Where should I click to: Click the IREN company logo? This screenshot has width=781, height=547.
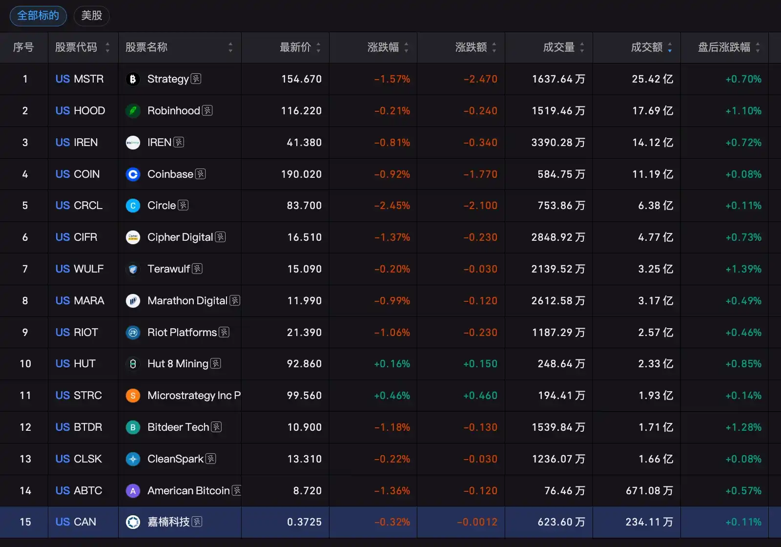pos(133,143)
